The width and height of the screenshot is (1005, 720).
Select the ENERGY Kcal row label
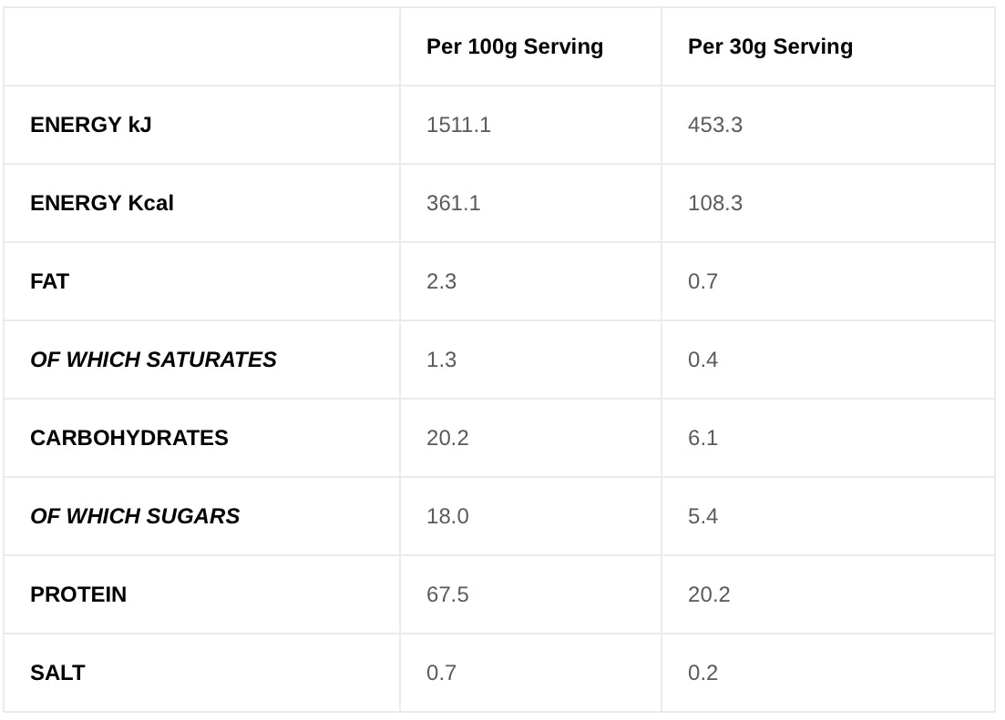(102, 203)
